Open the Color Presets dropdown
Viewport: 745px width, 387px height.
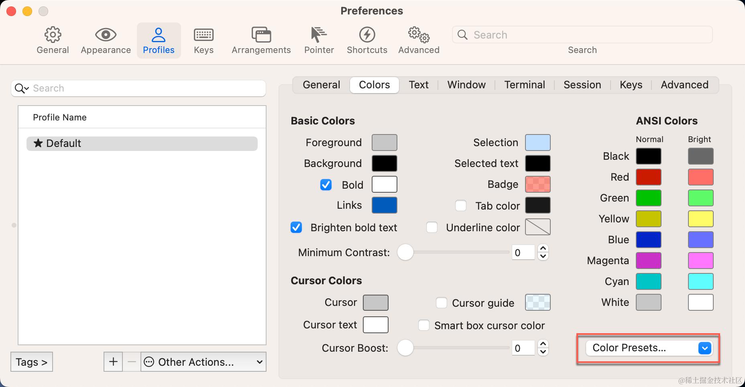649,348
